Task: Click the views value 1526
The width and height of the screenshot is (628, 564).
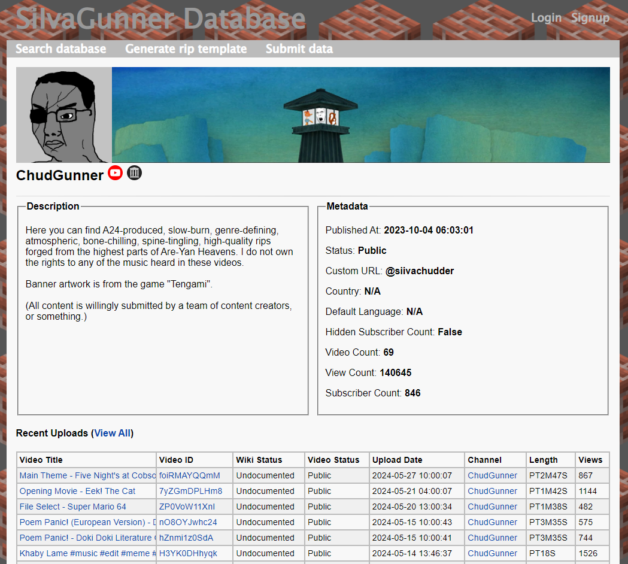Action: coord(588,554)
